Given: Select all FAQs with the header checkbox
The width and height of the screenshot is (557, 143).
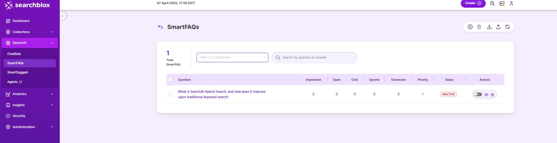Looking at the screenshot, I should point(170,79).
